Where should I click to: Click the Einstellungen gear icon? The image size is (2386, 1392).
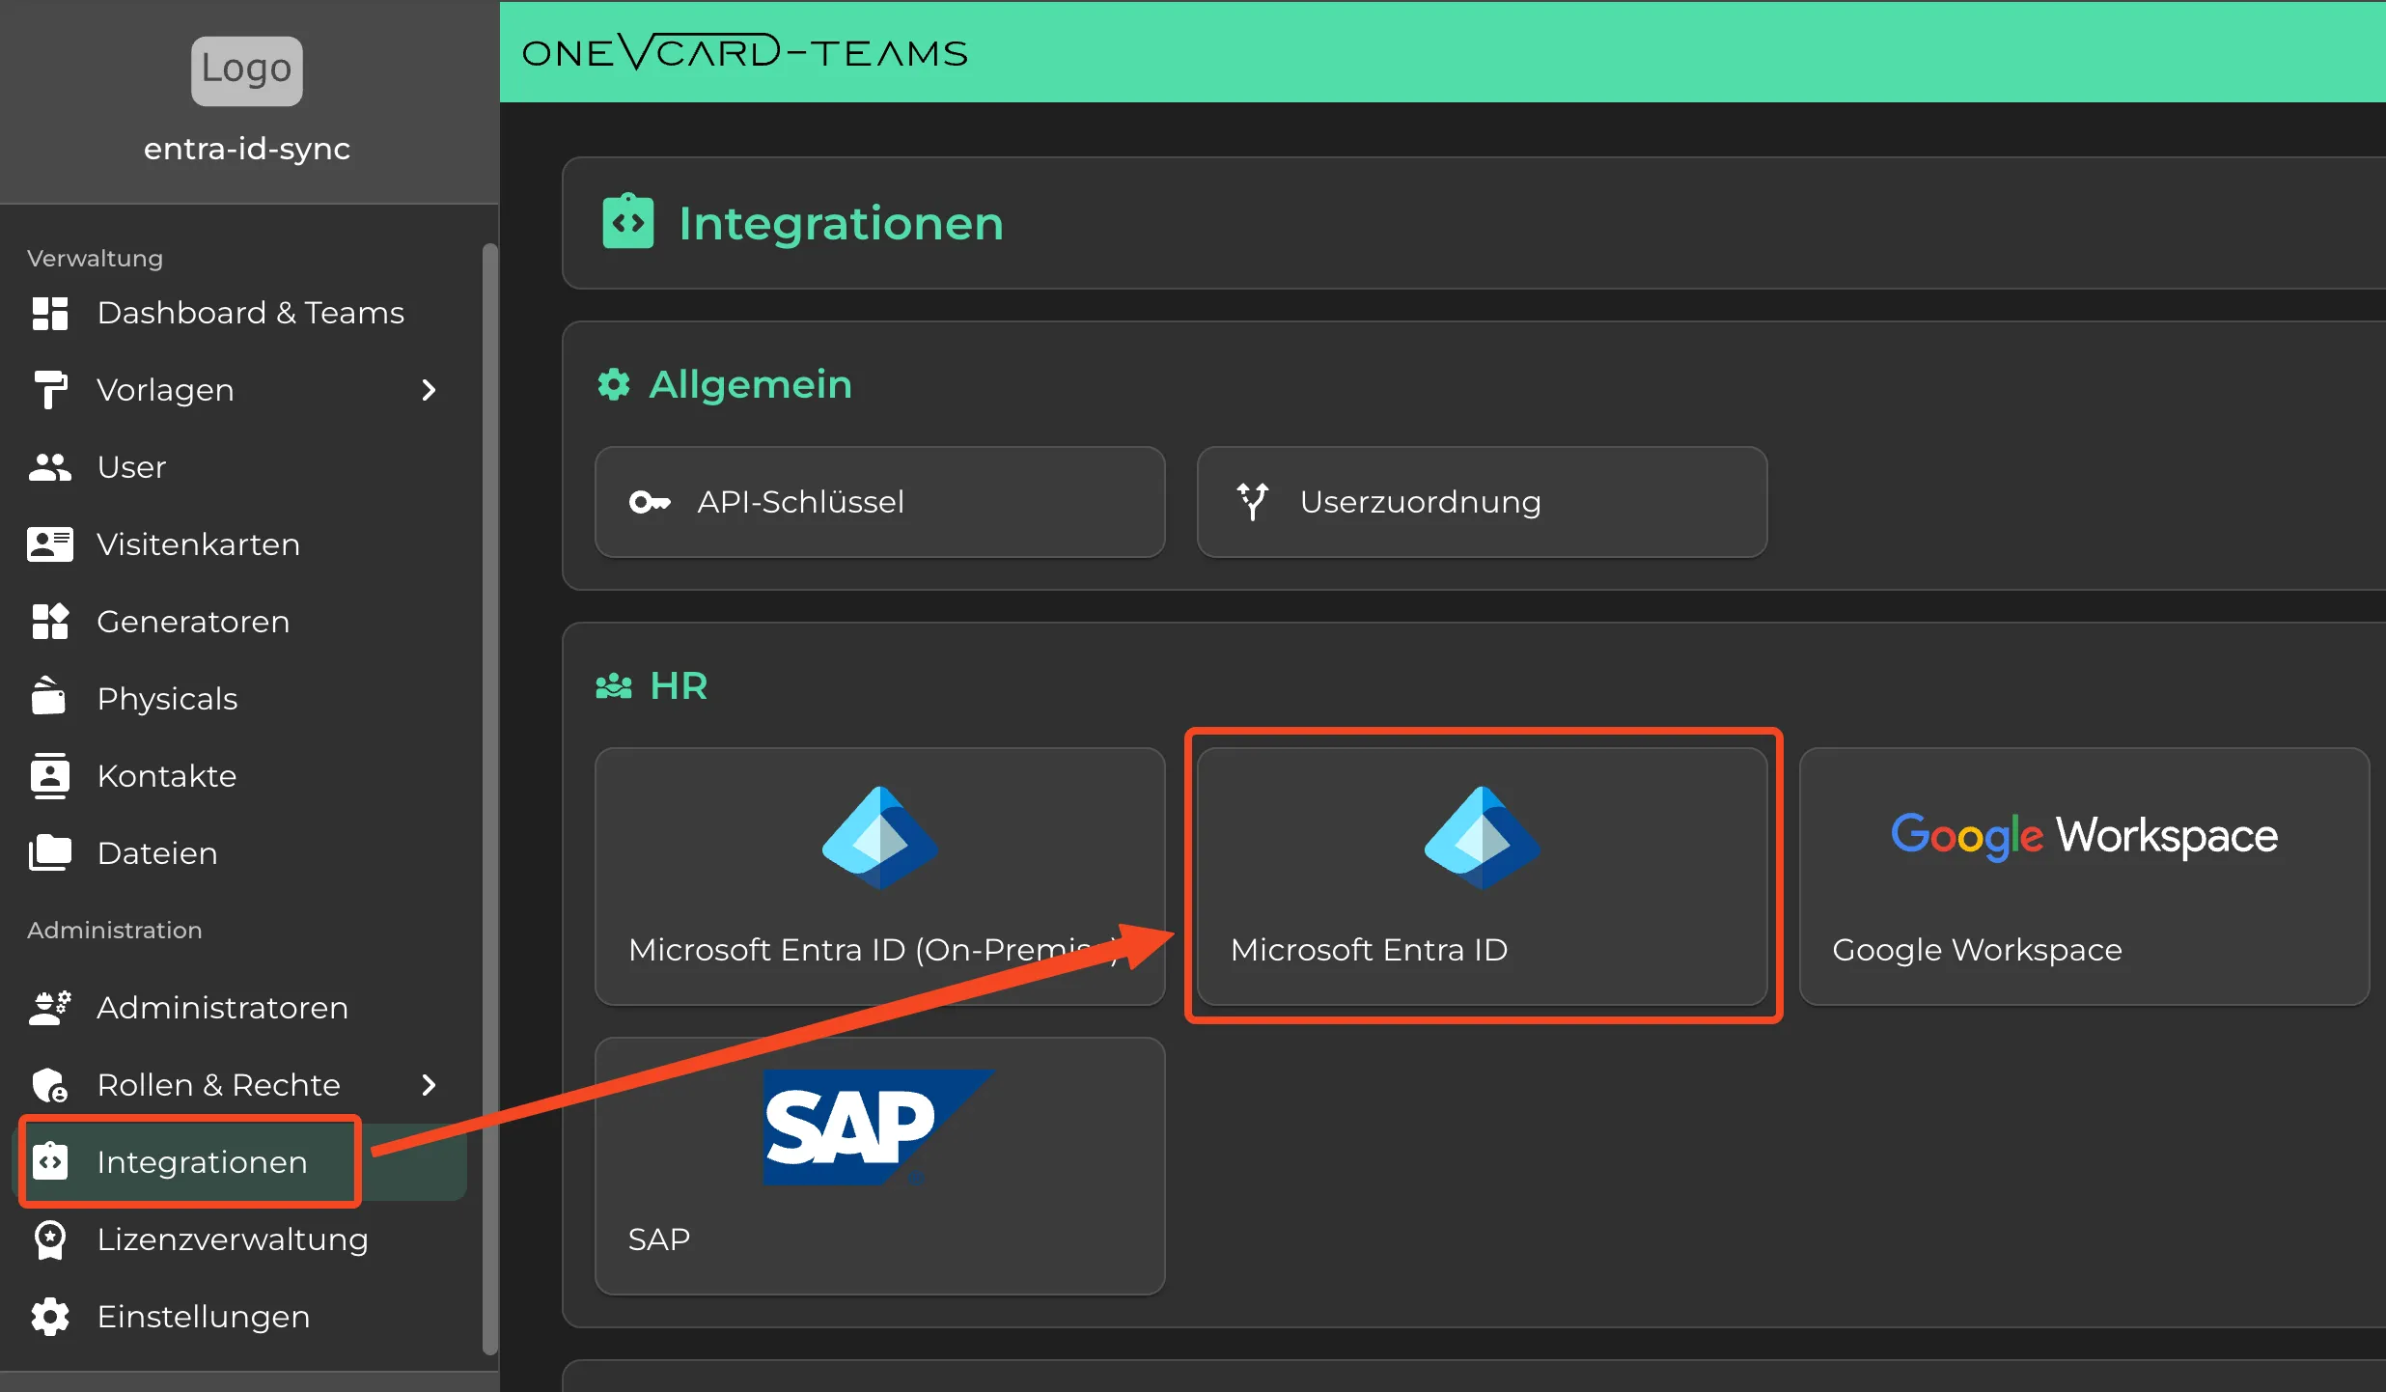click(50, 1316)
